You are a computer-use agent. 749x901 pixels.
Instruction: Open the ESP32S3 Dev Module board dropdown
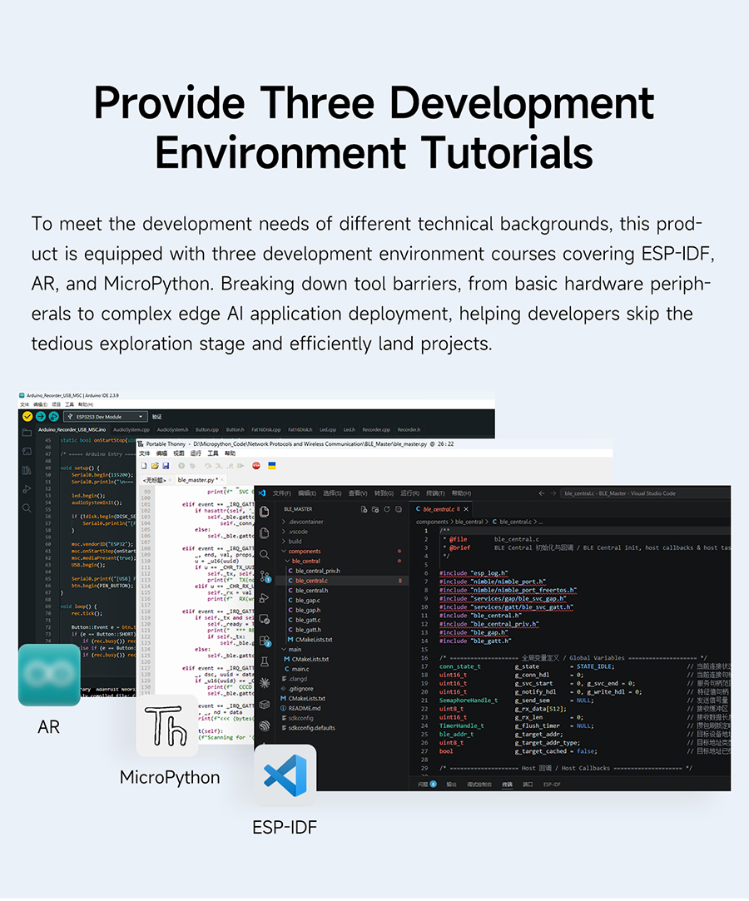pos(105,417)
